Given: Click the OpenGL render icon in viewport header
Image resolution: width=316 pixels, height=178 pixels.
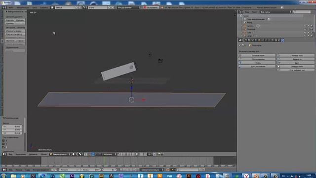Looking at the screenshot, I should click(159, 154).
